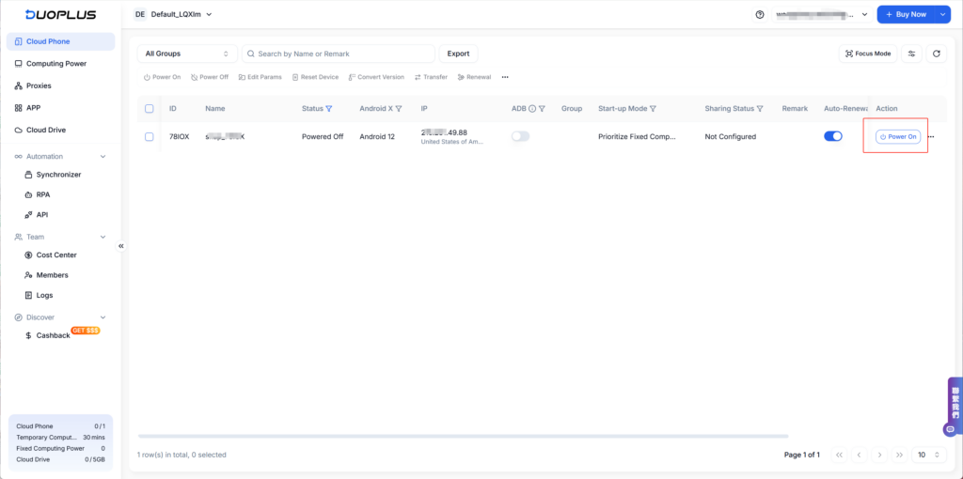Click Convert Version in toolbar

point(376,77)
